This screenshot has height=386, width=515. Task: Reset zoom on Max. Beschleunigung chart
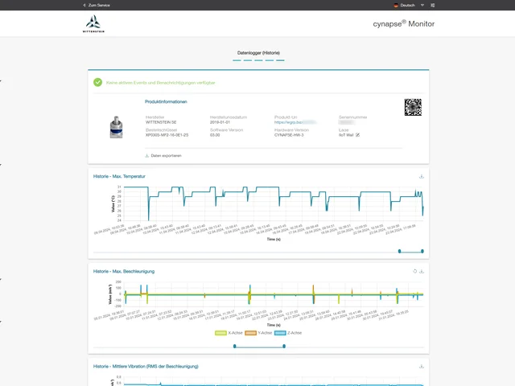coord(414,271)
